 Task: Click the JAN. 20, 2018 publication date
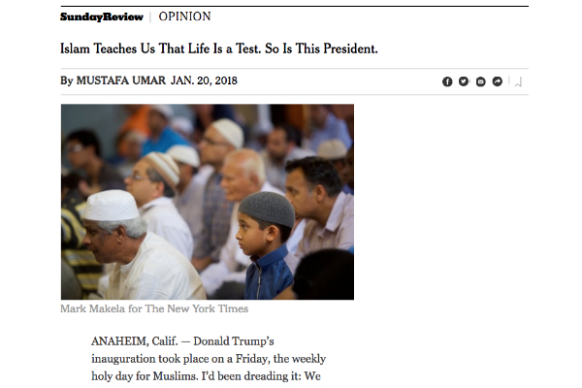click(x=204, y=81)
